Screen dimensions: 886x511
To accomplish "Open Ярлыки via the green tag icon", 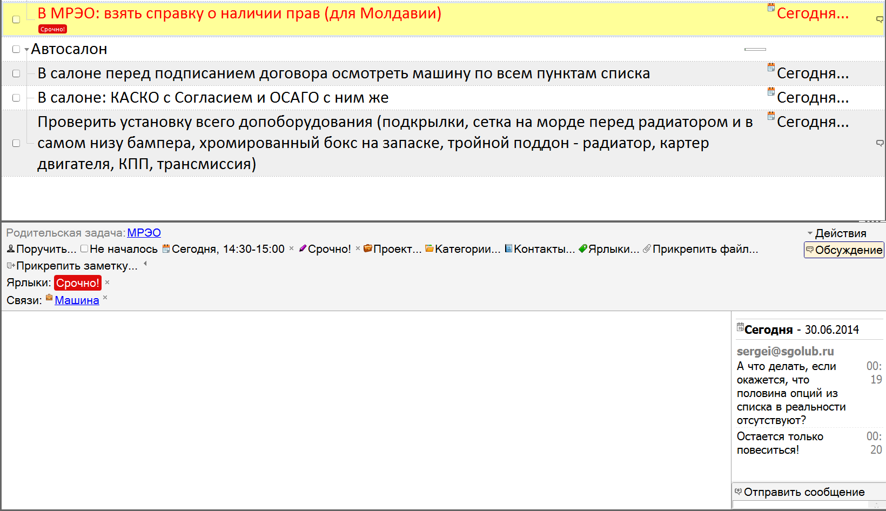I will tap(582, 248).
